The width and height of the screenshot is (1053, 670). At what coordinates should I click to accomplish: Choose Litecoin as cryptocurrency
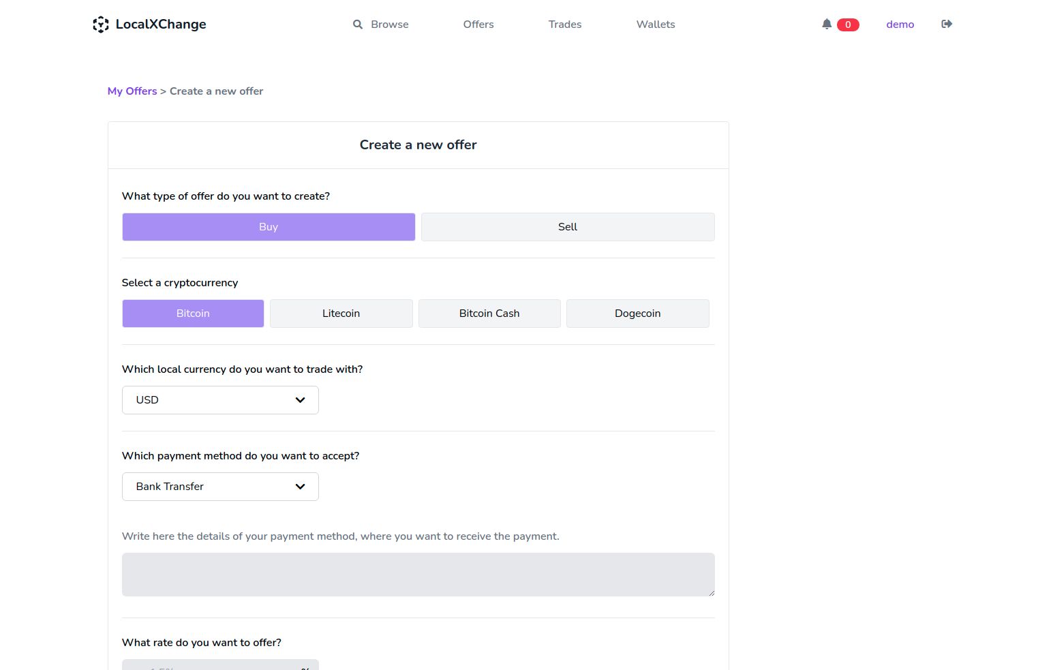pos(341,314)
